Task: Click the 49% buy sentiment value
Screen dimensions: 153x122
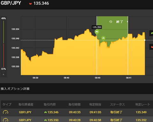Action: point(4,19)
